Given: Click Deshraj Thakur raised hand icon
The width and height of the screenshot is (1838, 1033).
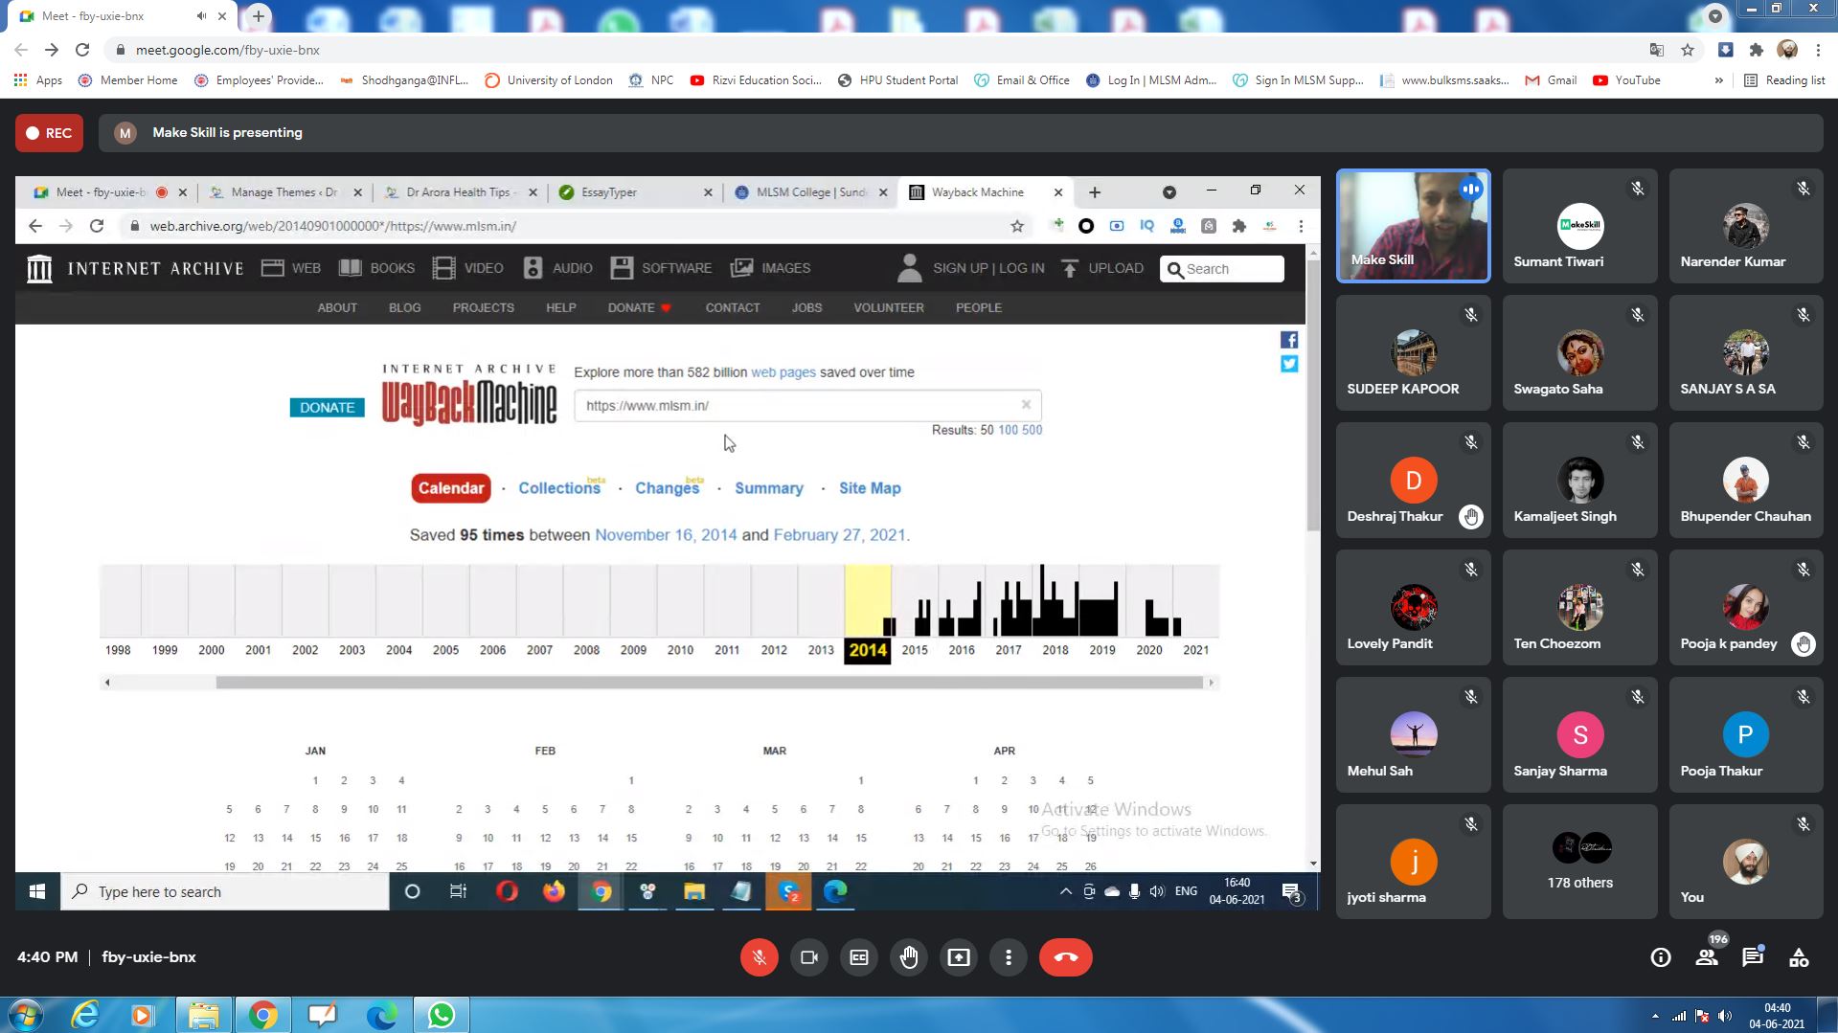Looking at the screenshot, I should click(1471, 517).
